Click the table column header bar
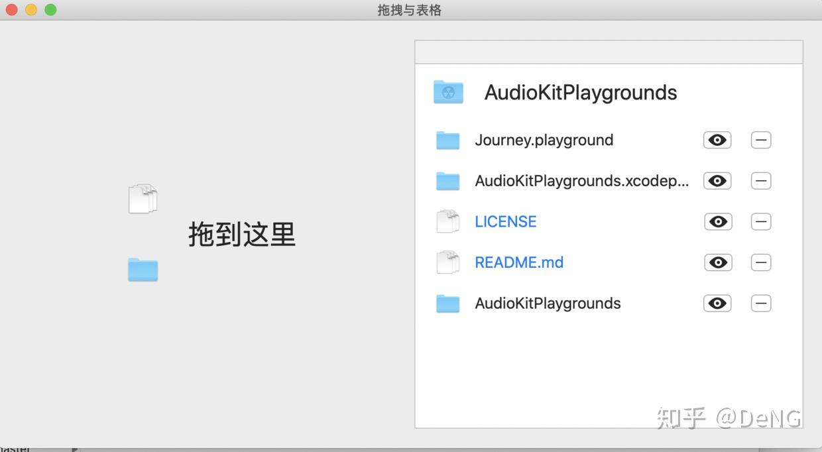 click(609, 52)
